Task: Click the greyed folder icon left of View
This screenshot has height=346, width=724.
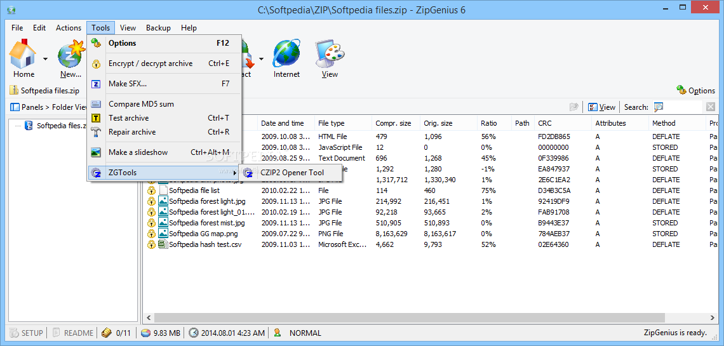Action: pos(574,107)
